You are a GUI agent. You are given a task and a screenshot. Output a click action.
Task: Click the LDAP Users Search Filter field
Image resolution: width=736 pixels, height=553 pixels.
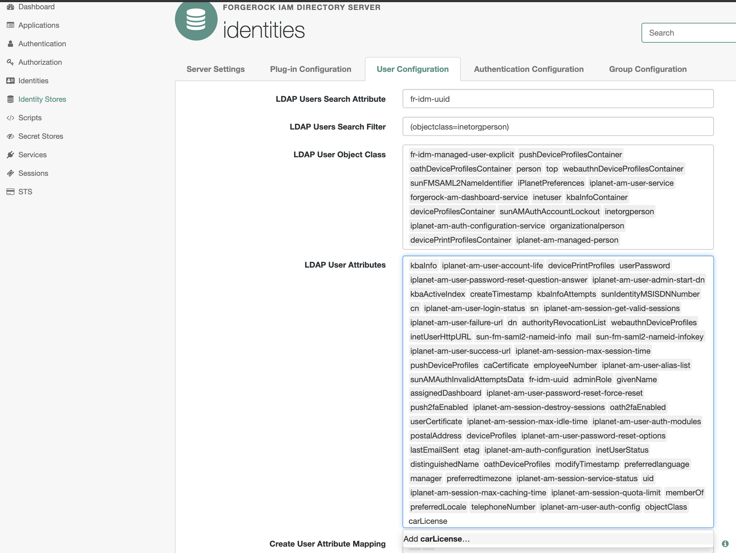[x=558, y=127]
